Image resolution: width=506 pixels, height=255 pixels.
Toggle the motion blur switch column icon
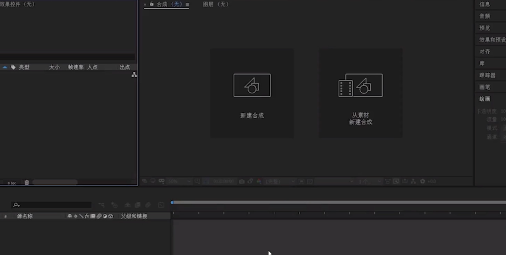pyautogui.click(x=99, y=216)
